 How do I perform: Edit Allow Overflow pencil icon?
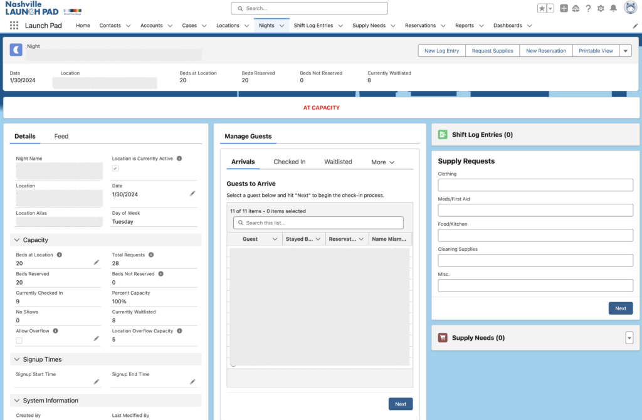point(96,339)
